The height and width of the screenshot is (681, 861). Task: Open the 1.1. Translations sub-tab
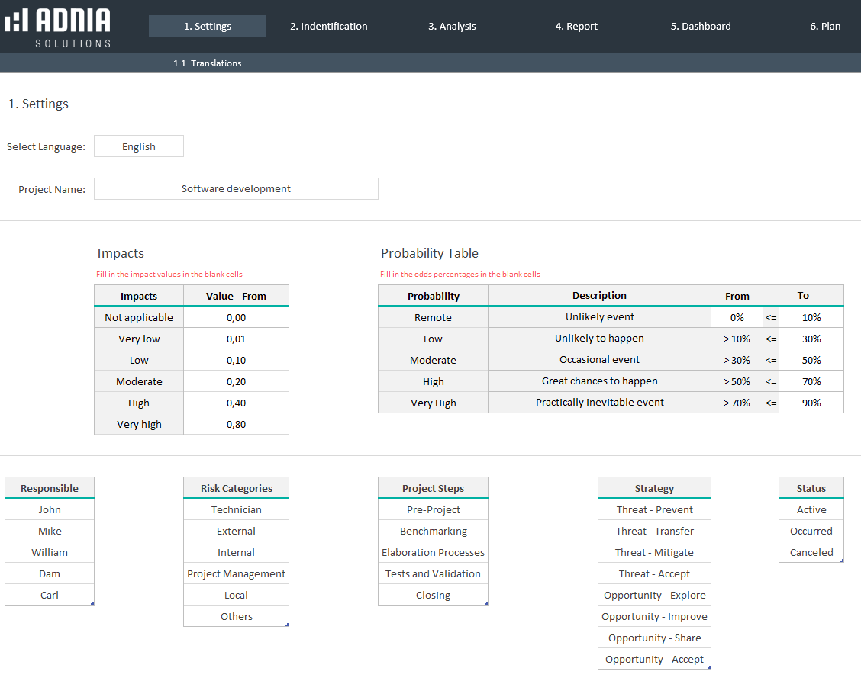[x=207, y=63]
